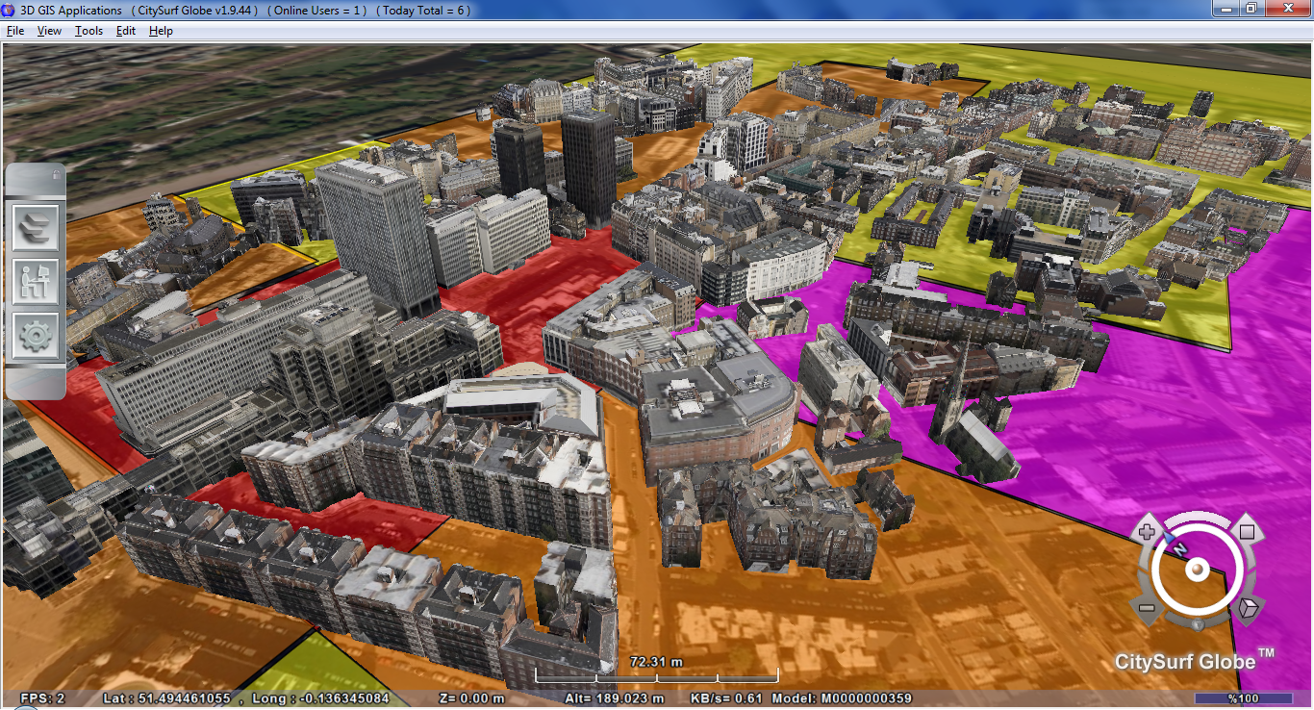Image resolution: width=1314 pixels, height=710 pixels.
Task: Minimize the CitySurf Globe window
Action: coord(1225,9)
